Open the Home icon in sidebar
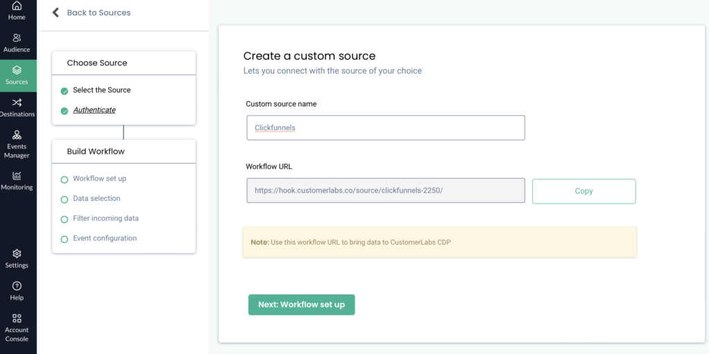 click(17, 6)
